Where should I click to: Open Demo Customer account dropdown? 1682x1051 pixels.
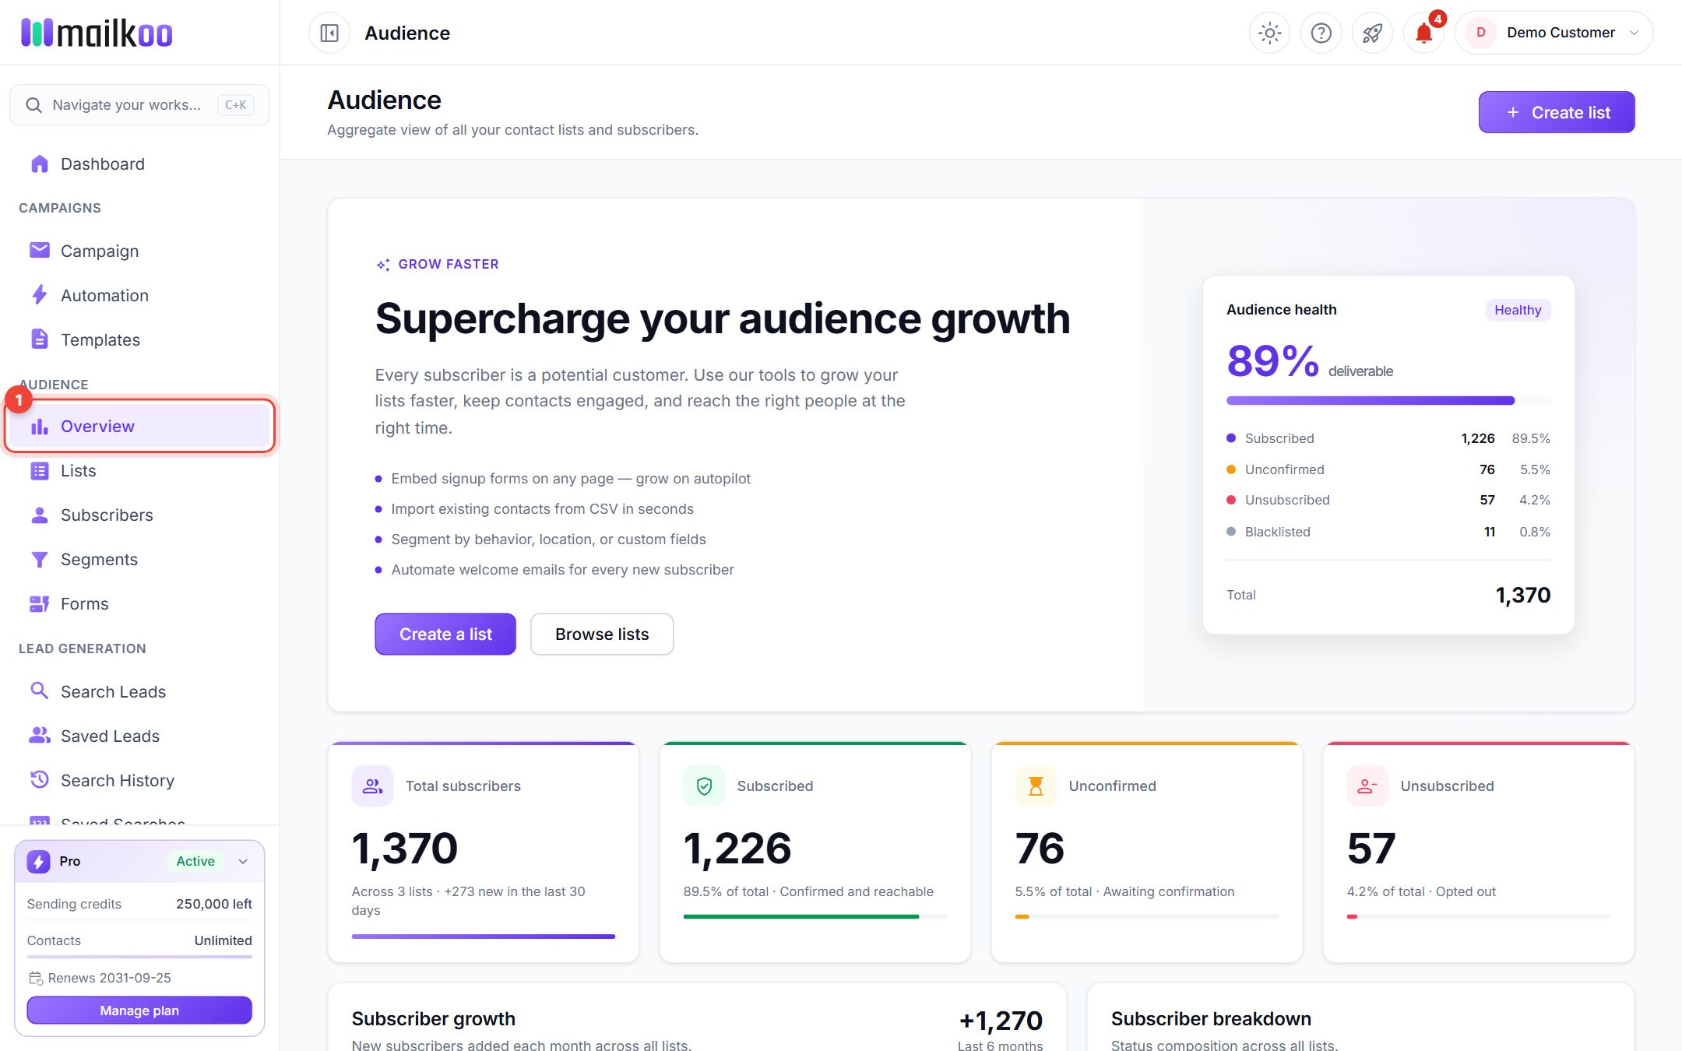click(1554, 33)
